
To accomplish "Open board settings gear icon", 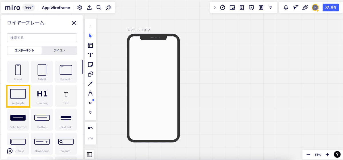I will point(80,8).
